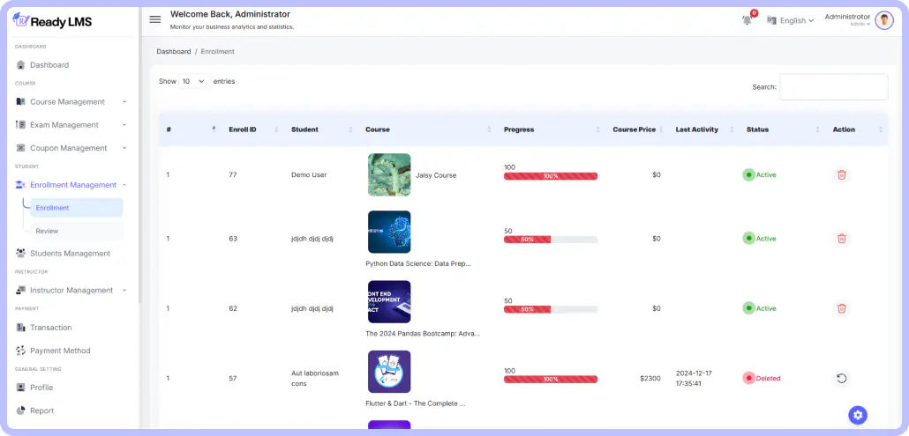The height and width of the screenshot is (436, 909).
Task: Delete enrollment with ID 77
Action: (x=841, y=174)
